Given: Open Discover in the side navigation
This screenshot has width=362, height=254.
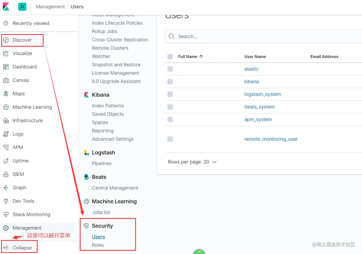Looking at the screenshot, I should pyautogui.click(x=22, y=40).
